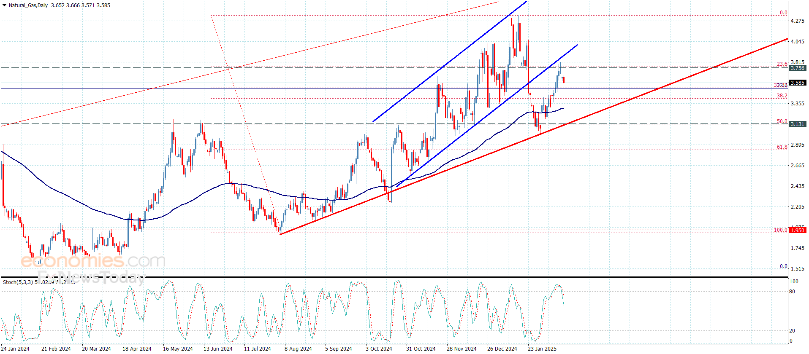Click the 1.745 price axis label
The height and width of the screenshot is (354, 809).
(x=798, y=248)
